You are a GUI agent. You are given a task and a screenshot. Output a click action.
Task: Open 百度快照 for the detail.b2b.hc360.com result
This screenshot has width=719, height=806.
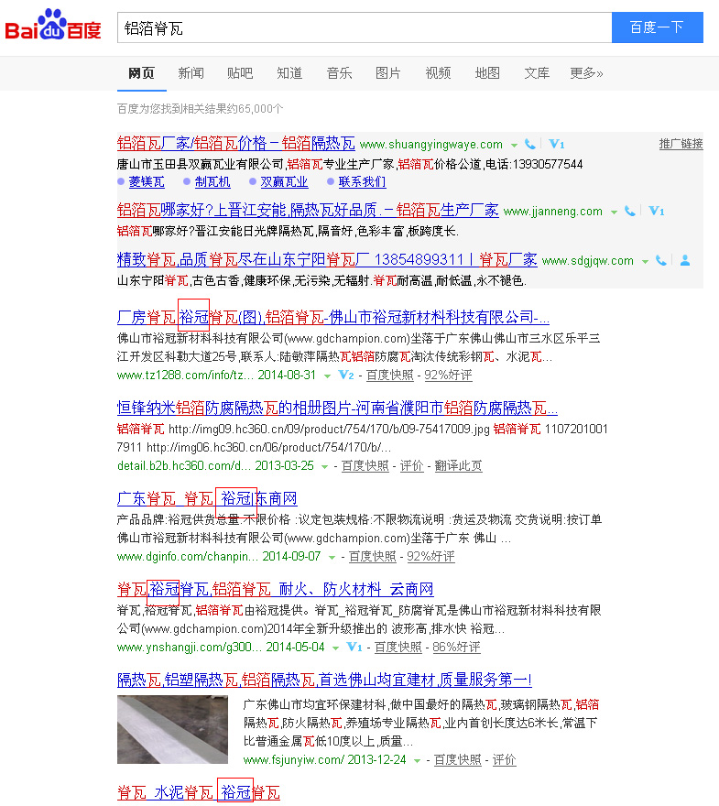(365, 466)
